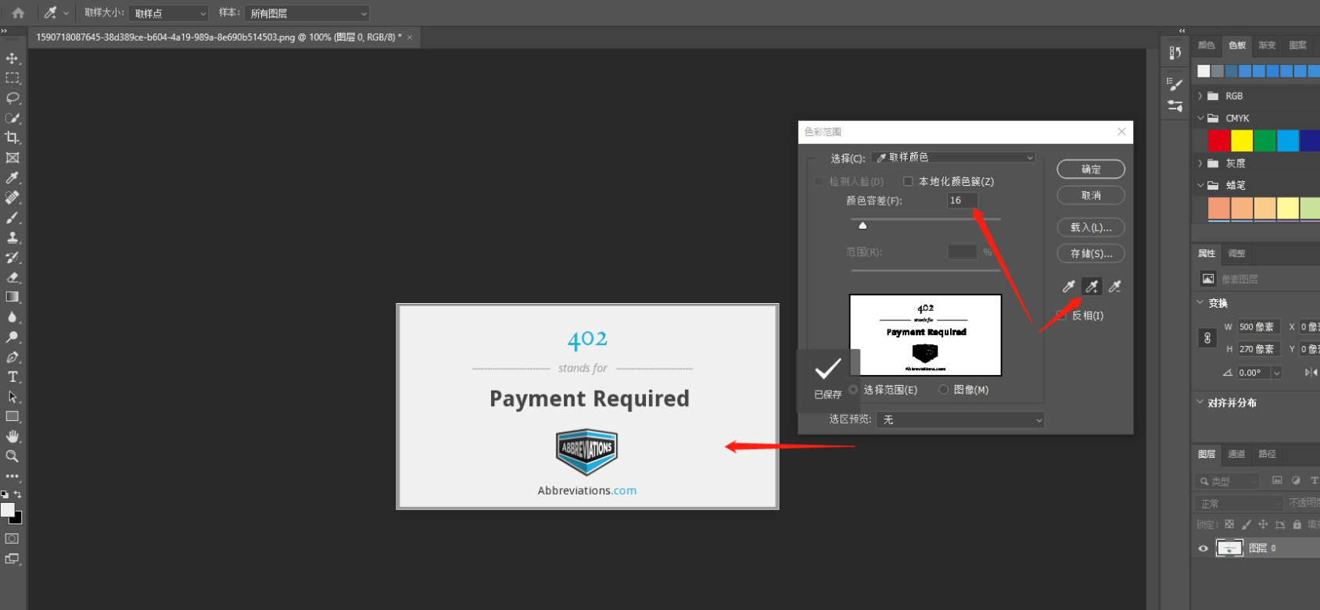The image size is (1320, 610).
Task: Click the link width and height icon
Action: click(x=1207, y=338)
